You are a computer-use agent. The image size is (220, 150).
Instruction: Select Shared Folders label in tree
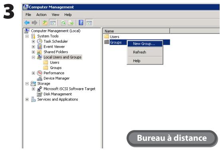coord(56,52)
